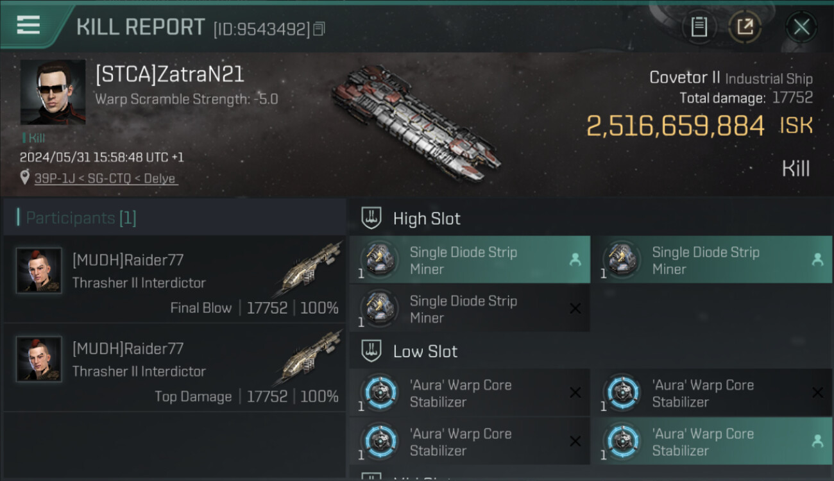This screenshot has width=834, height=481.
Task: Share the kill report
Action: point(744,27)
